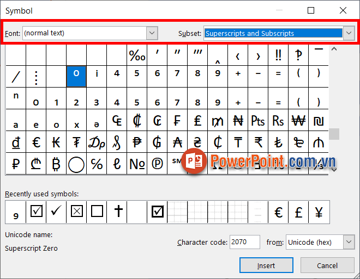Pick the bold checked box in recent symbols

(157, 212)
